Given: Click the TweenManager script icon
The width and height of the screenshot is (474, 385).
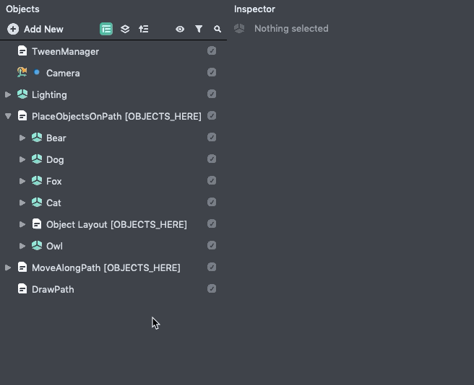Looking at the screenshot, I should [x=22, y=51].
